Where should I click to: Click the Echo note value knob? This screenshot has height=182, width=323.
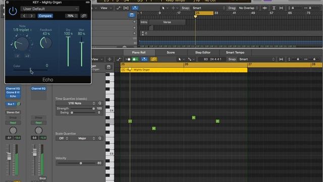coord(22,43)
